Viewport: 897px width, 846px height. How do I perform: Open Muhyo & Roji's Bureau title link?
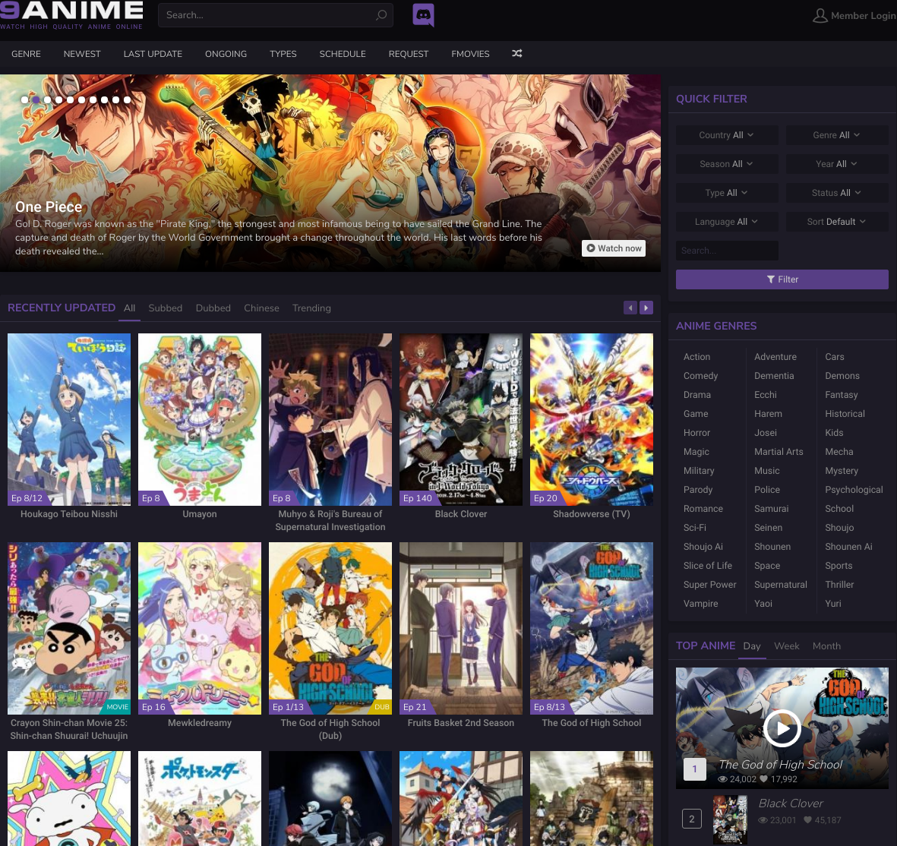pyautogui.click(x=330, y=520)
